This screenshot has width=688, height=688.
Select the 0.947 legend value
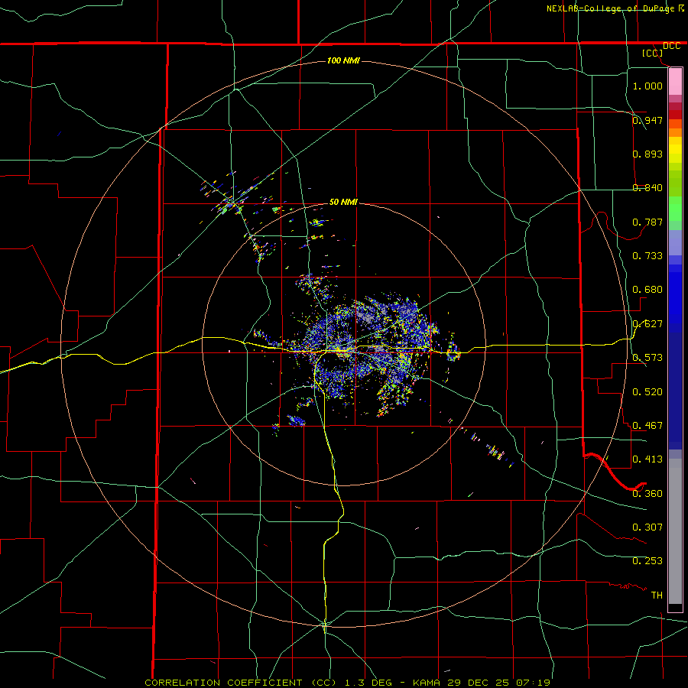[647, 120]
